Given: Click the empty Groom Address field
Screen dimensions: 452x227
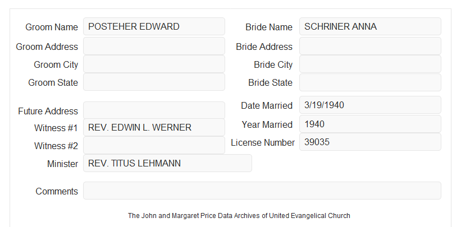Looking at the screenshot, I should pos(154,46).
